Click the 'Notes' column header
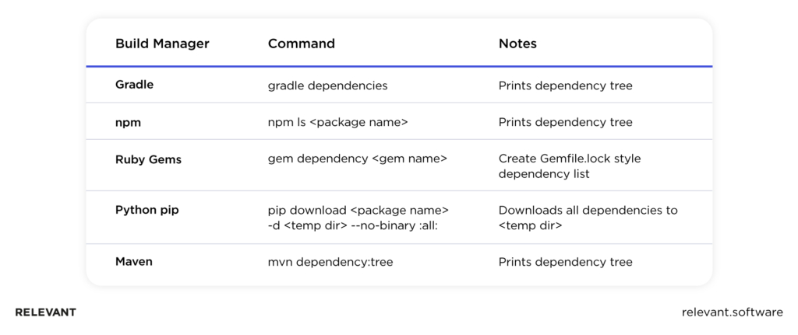 (517, 44)
